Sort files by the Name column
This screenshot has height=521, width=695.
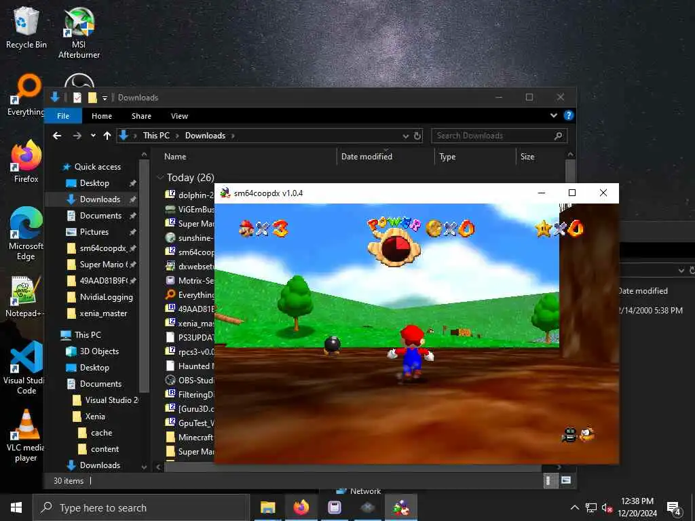pyautogui.click(x=248, y=157)
